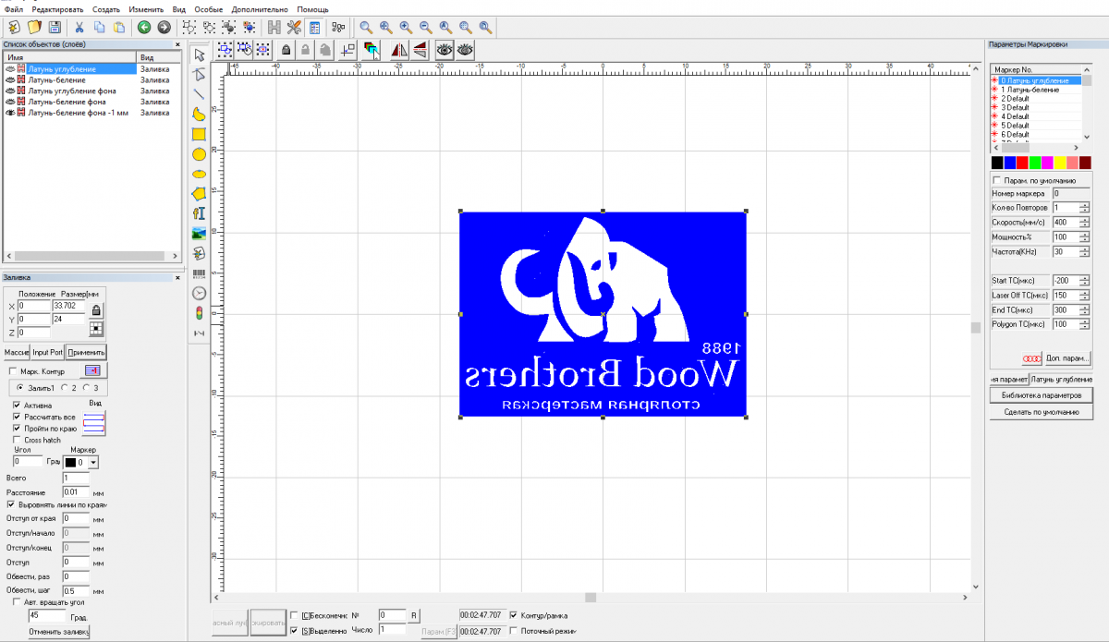The height and width of the screenshot is (642, 1109).
Task: Click the Применить button
Action: pyautogui.click(x=86, y=352)
